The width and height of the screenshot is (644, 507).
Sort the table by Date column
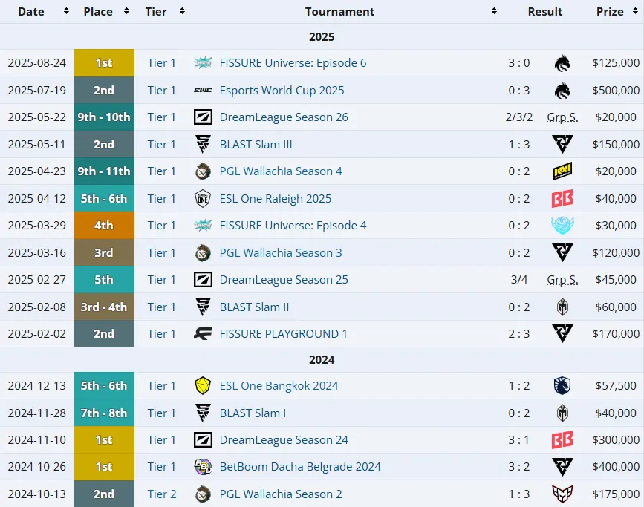(x=65, y=11)
